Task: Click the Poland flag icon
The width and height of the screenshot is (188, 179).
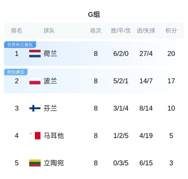Action: coord(35,81)
